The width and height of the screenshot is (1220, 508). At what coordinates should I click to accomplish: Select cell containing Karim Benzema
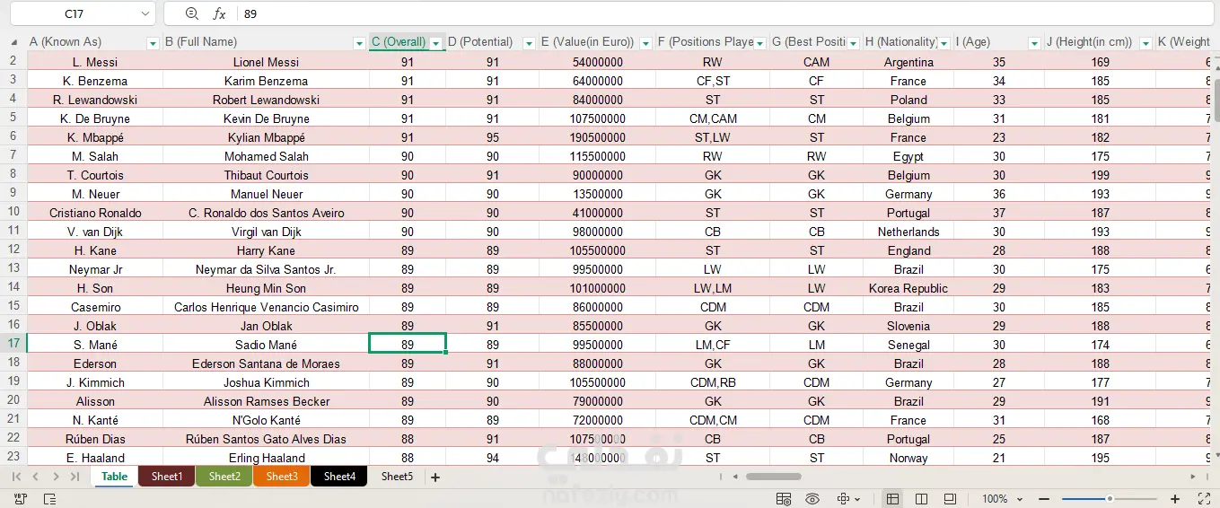(x=266, y=81)
